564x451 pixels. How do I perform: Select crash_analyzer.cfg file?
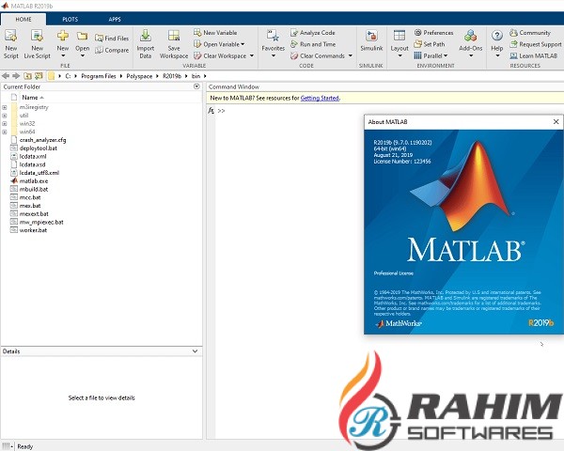pos(43,140)
